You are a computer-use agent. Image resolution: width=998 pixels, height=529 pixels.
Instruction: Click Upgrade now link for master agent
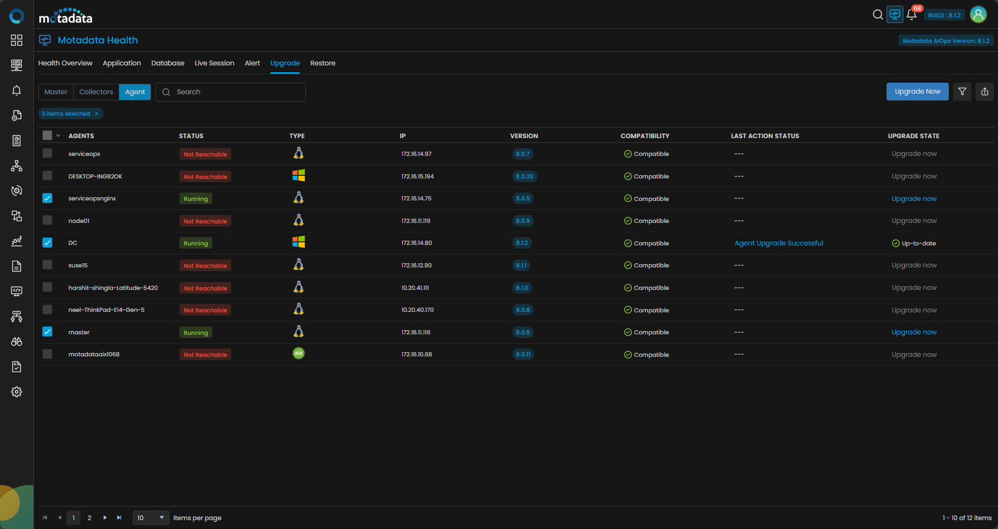(x=914, y=332)
